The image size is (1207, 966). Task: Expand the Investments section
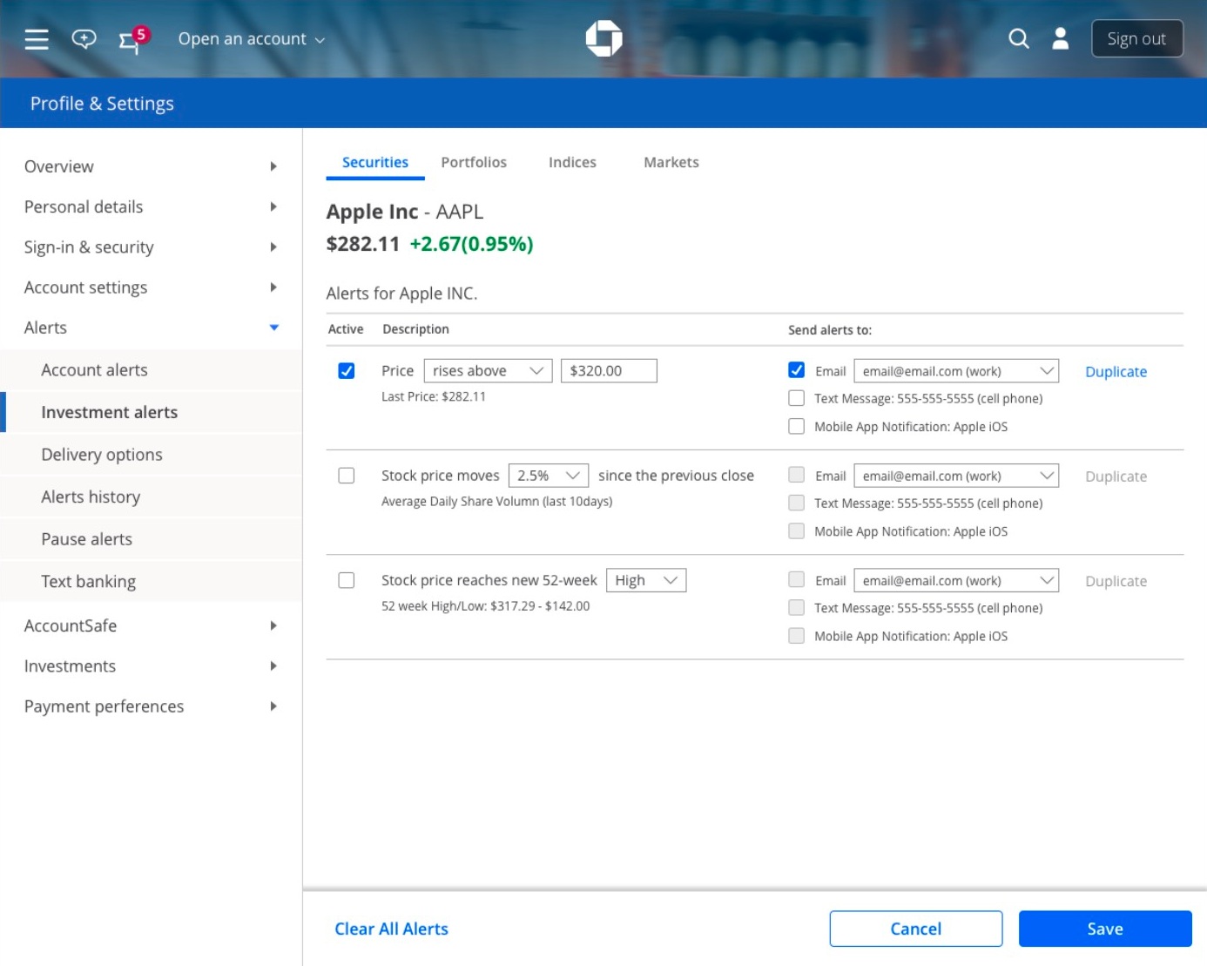coord(273,666)
